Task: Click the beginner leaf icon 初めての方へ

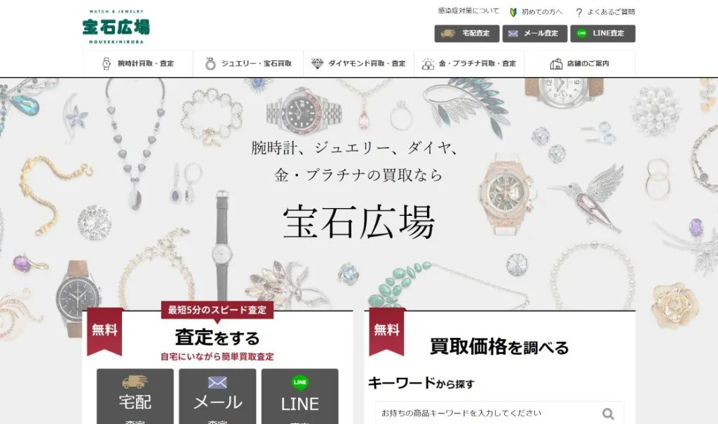Action: click(513, 13)
